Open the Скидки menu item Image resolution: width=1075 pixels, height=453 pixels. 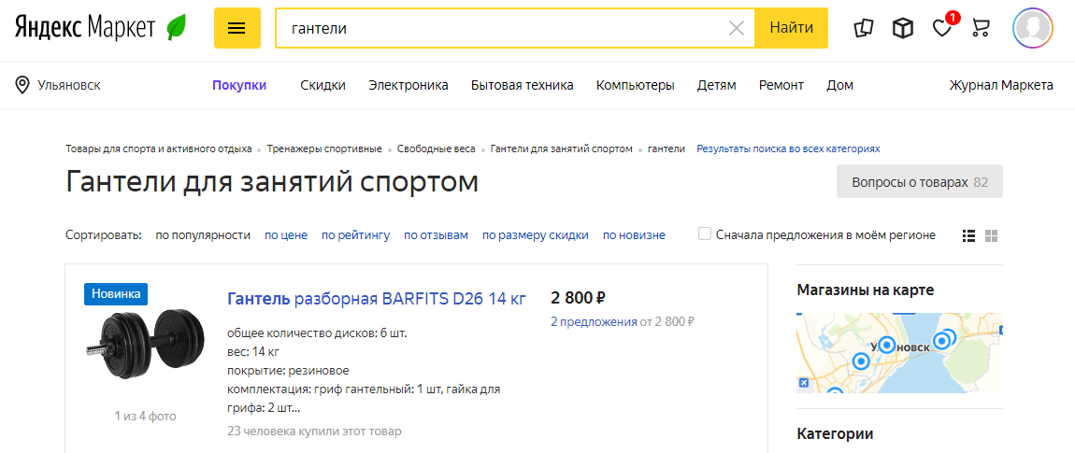(x=323, y=85)
